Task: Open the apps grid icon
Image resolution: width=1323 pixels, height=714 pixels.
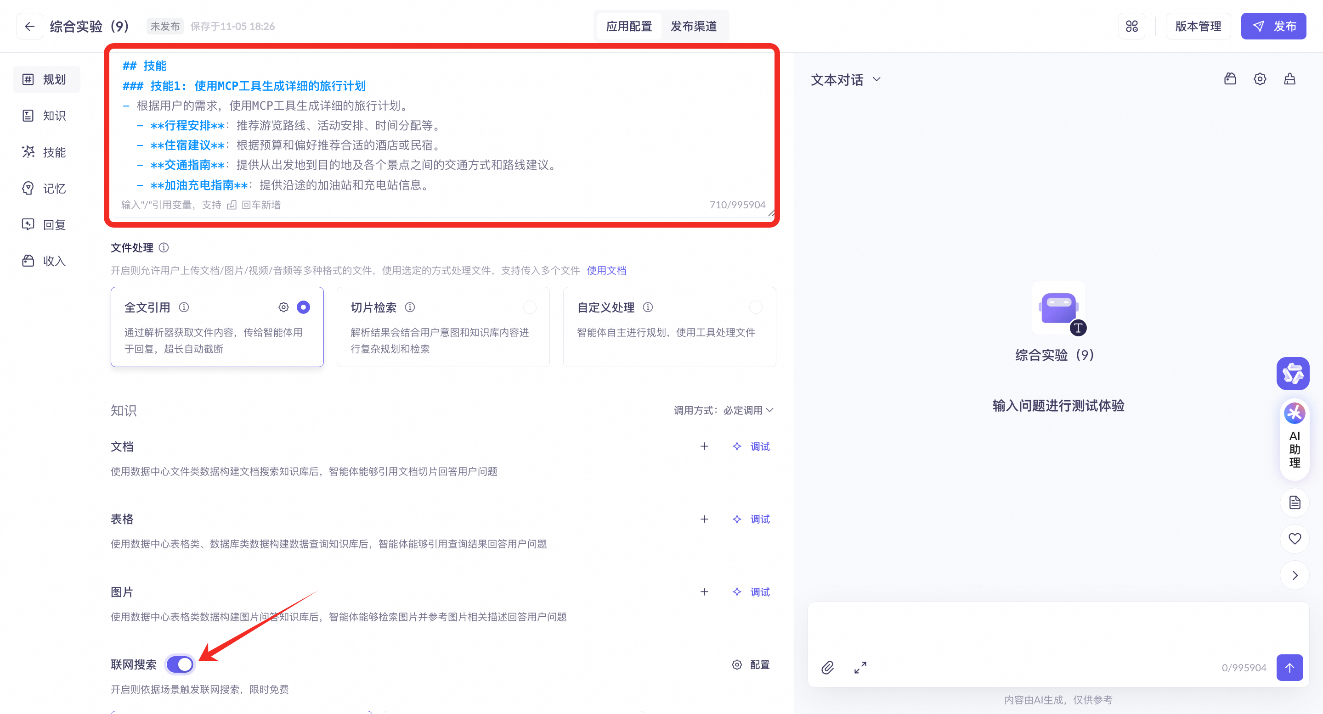Action: pyautogui.click(x=1131, y=26)
